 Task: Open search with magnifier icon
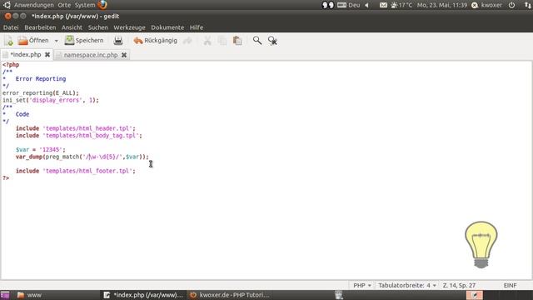257,41
